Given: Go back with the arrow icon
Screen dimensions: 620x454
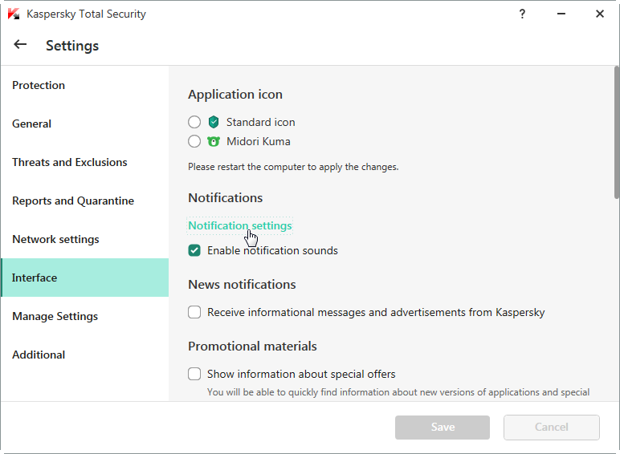Looking at the screenshot, I should 20,45.
